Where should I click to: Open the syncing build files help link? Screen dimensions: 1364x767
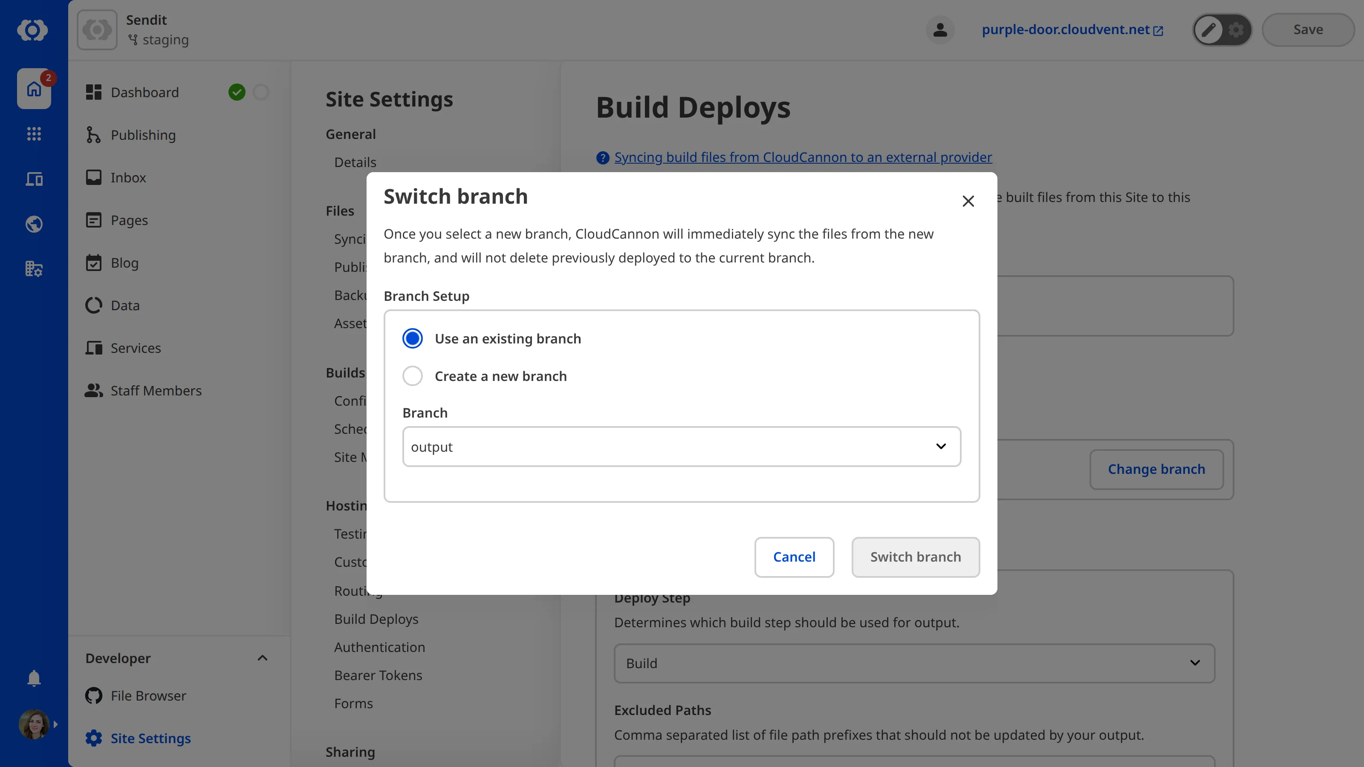click(x=803, y=157)
